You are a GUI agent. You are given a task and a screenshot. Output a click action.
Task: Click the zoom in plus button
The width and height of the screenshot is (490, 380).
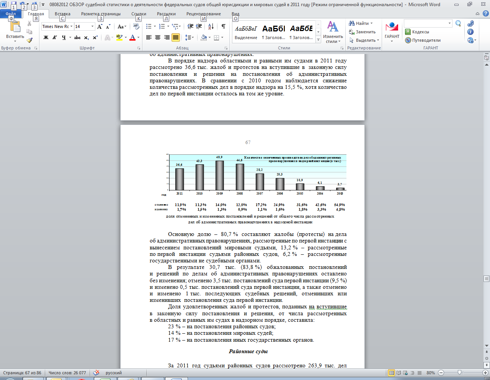tap(485, 373)
